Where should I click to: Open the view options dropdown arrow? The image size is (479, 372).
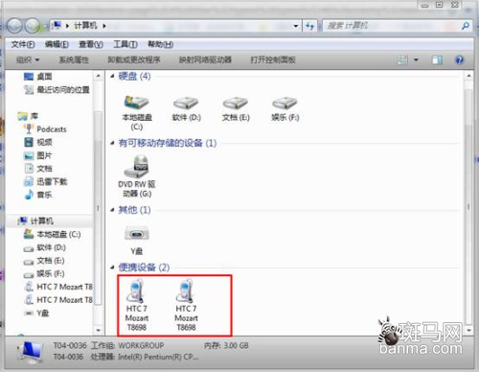(416, 59)
